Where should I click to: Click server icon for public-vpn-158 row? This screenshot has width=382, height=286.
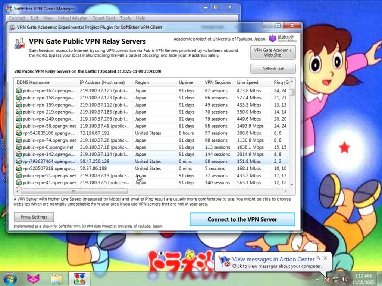19,98
